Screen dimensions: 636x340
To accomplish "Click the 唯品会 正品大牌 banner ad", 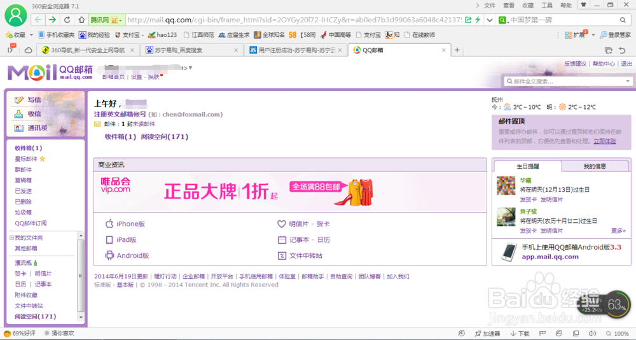I will click(x=290, y=192).
